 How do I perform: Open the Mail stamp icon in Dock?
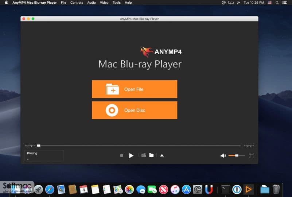(61, 190)
